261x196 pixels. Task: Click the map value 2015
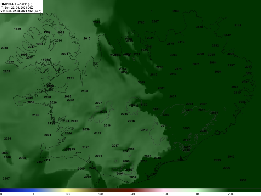pos(87,38)
